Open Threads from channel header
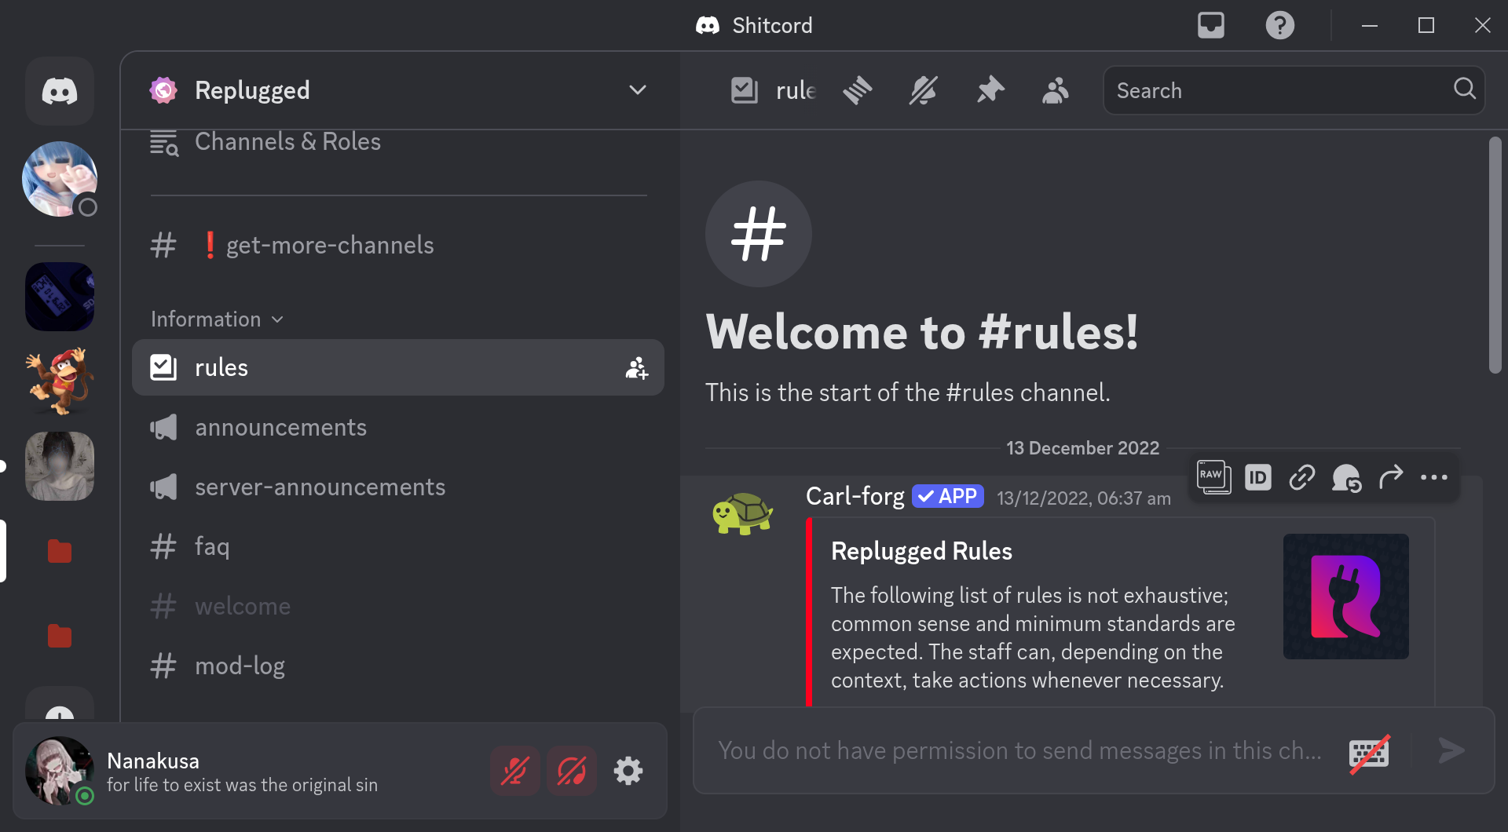Screen dimensions: 1508x832 point(857,90)
